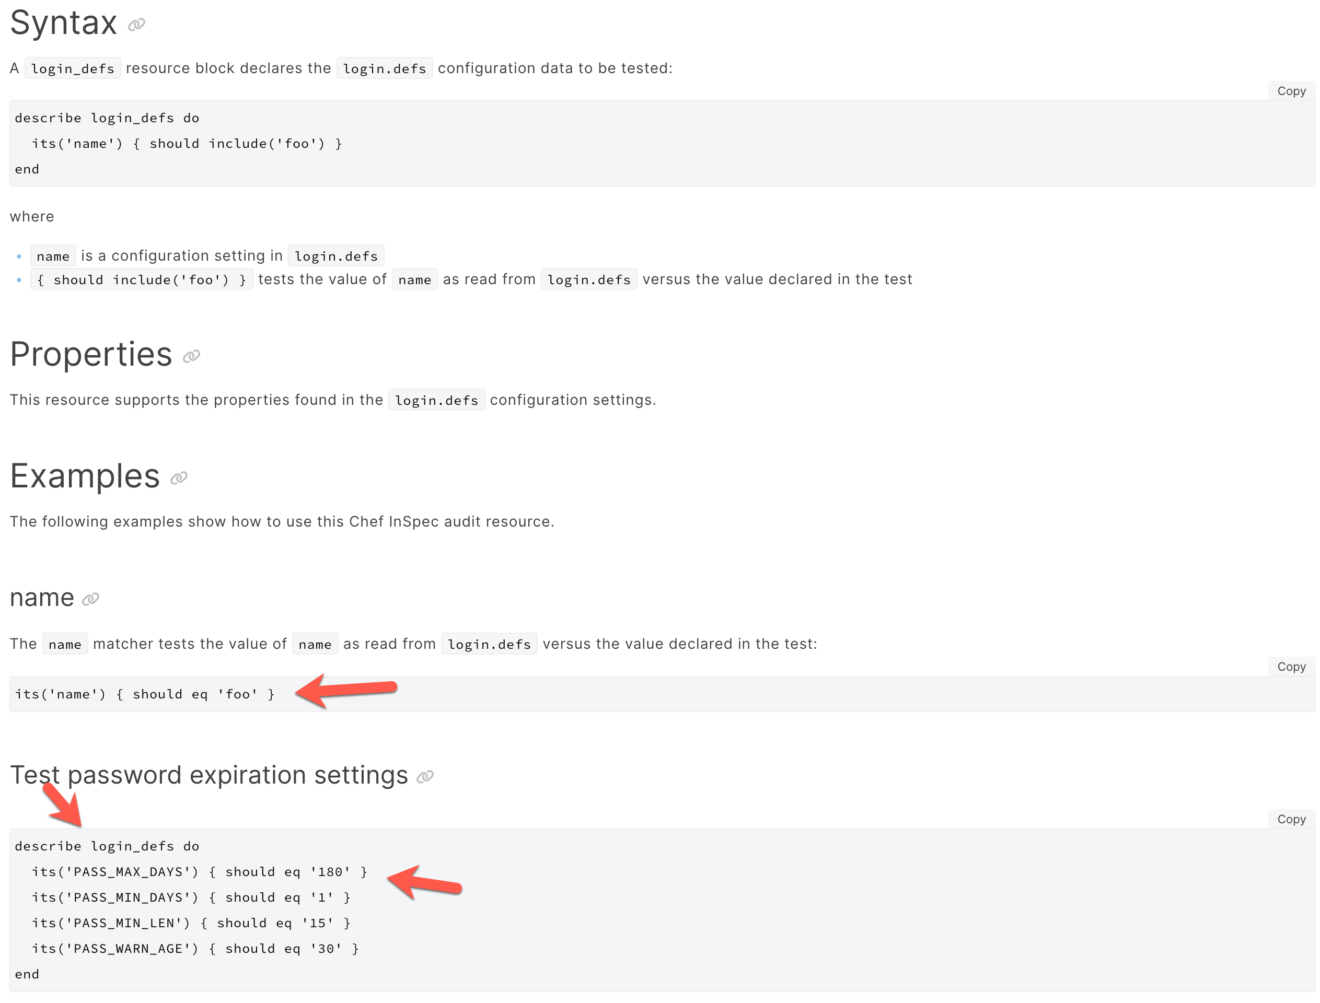1320x1003 pixels.
Task: Click the Syntax heading
Action: (x=63, y=22)
